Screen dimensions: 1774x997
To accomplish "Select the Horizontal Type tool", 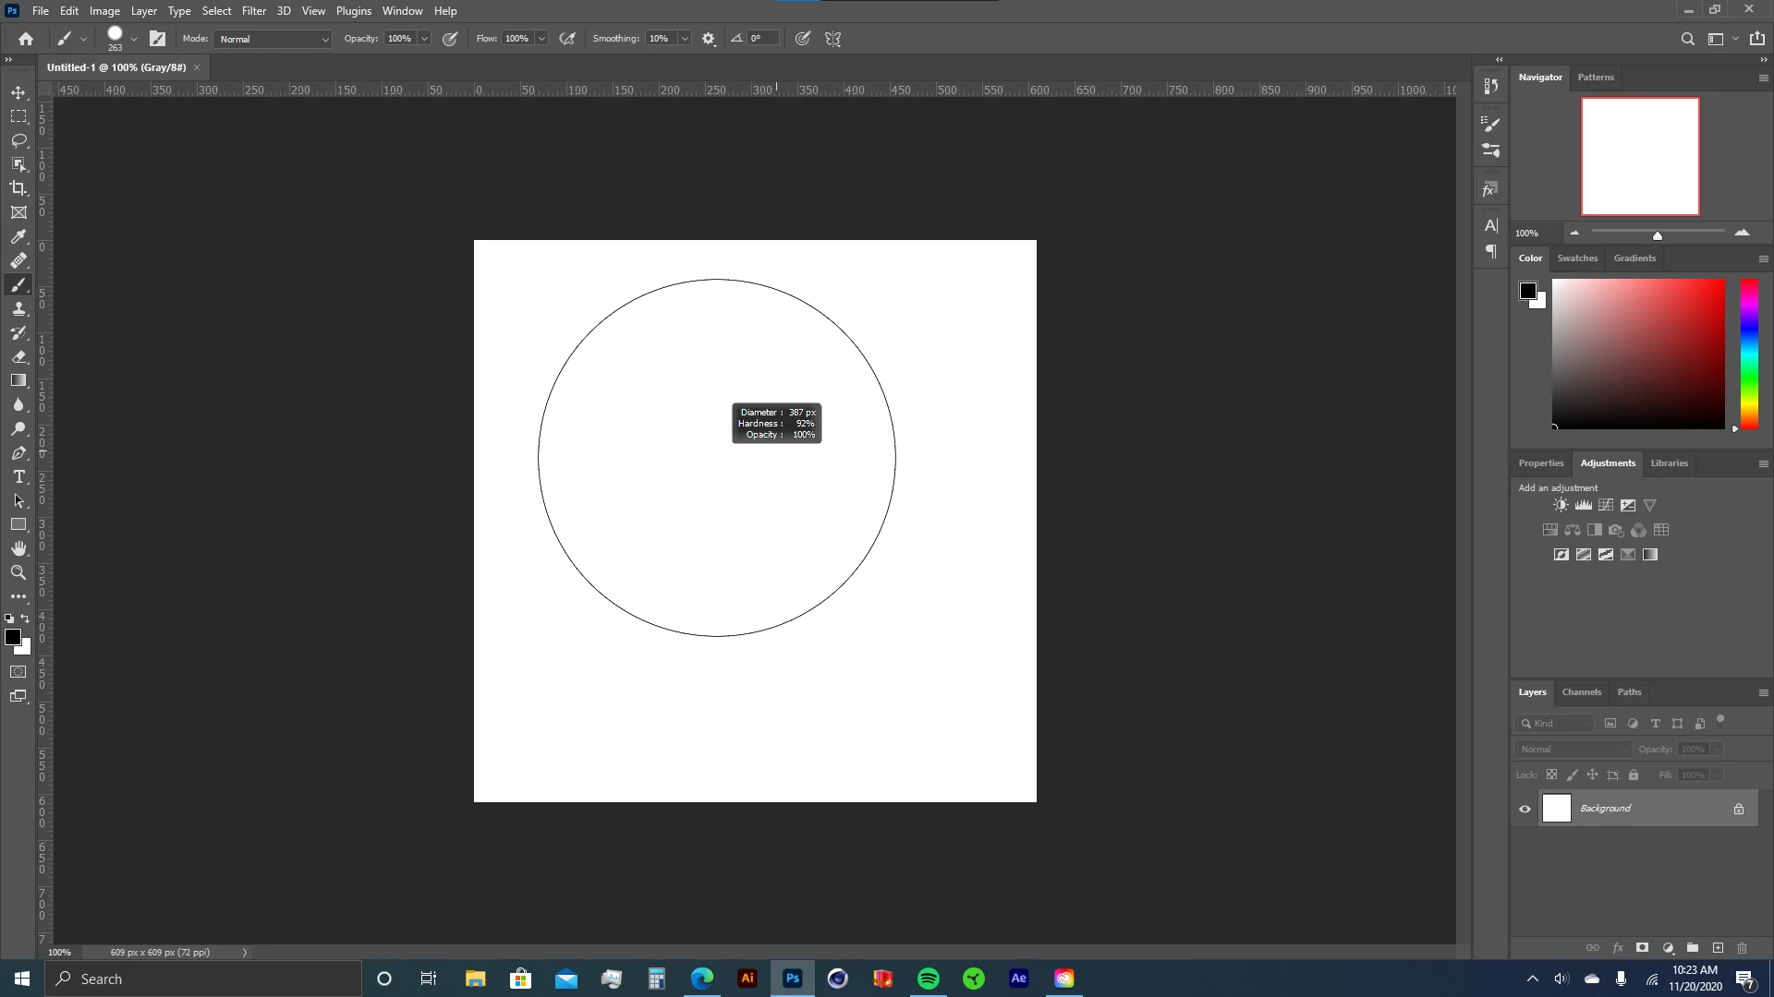I will (x=18, y=476).
